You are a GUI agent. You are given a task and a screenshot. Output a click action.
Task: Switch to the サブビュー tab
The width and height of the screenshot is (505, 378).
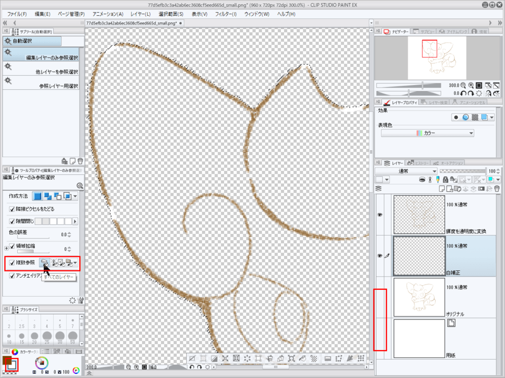[423, 32]
